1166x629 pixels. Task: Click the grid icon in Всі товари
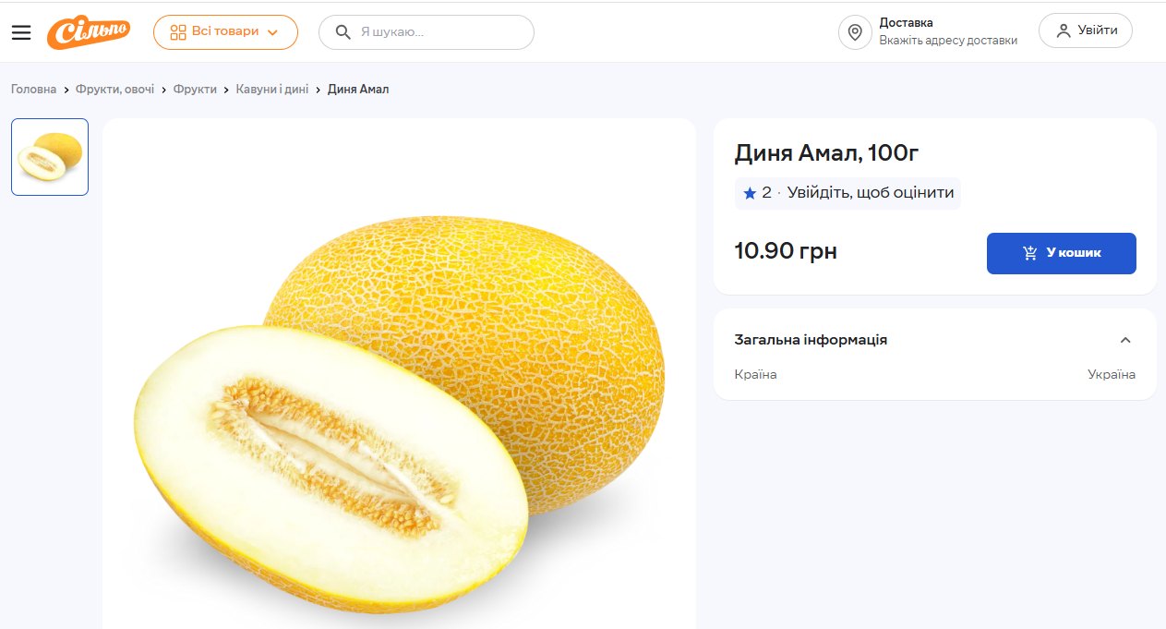click(178, 32)
